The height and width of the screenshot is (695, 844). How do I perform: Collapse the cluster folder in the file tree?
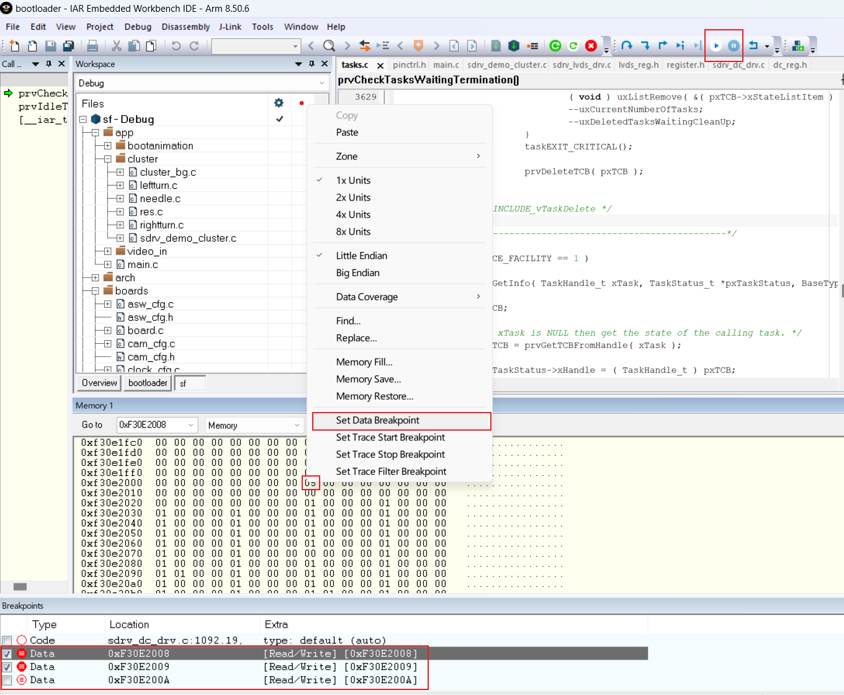click(107, 159)
